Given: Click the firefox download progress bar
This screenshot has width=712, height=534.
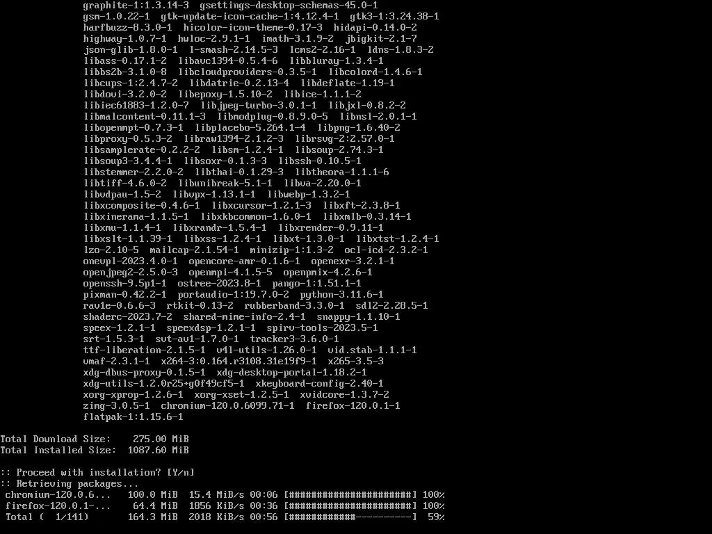Looking at the screenshot, I should pos(350,506).
